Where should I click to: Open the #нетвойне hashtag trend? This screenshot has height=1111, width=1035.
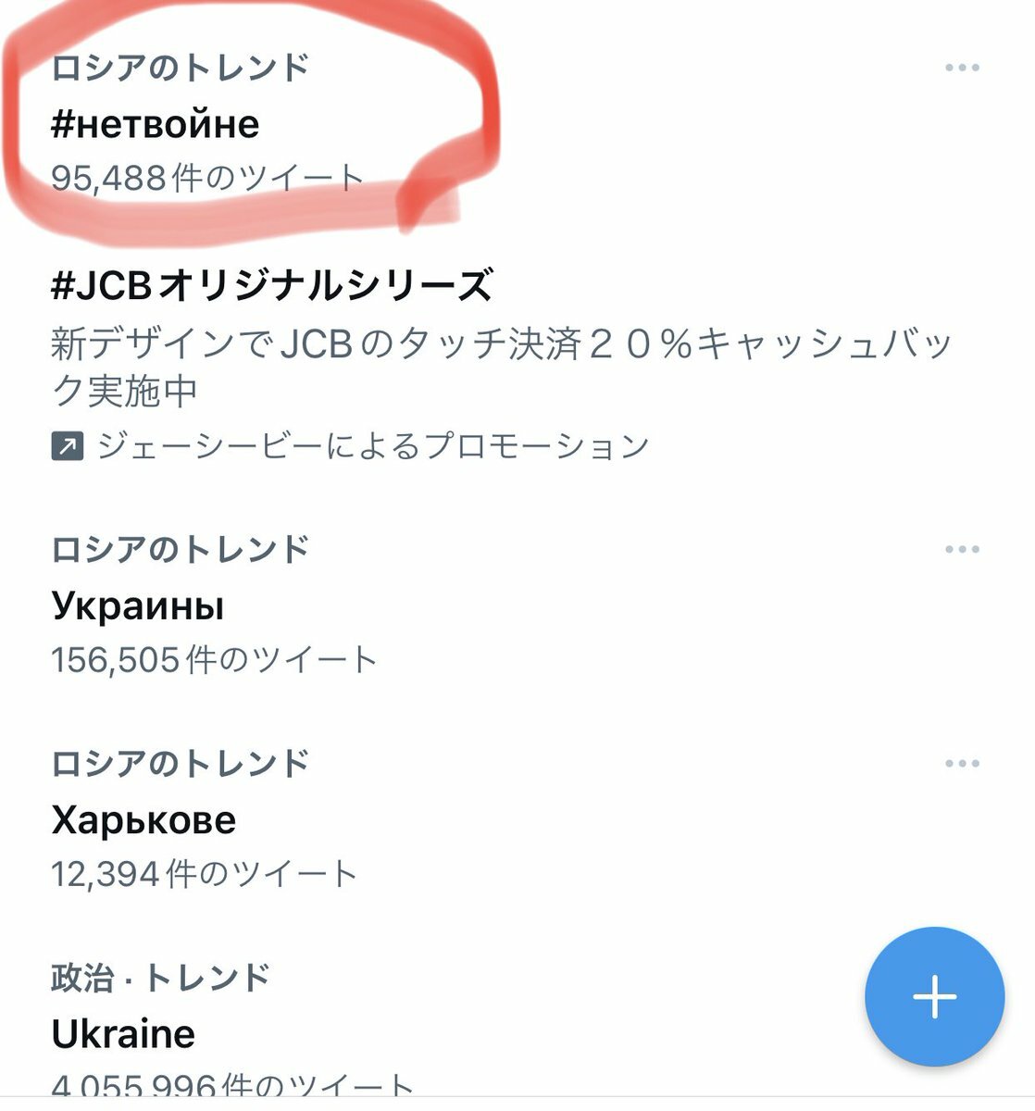pyautogui.click(x=156, y=124)
